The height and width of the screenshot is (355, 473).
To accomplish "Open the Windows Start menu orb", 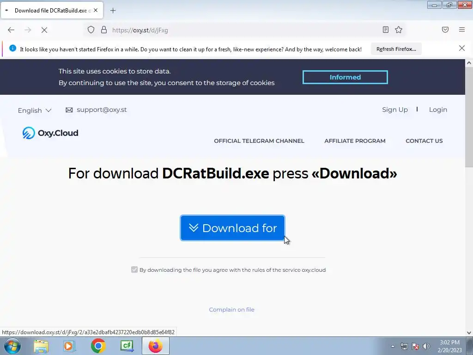I will click(12, 346).
